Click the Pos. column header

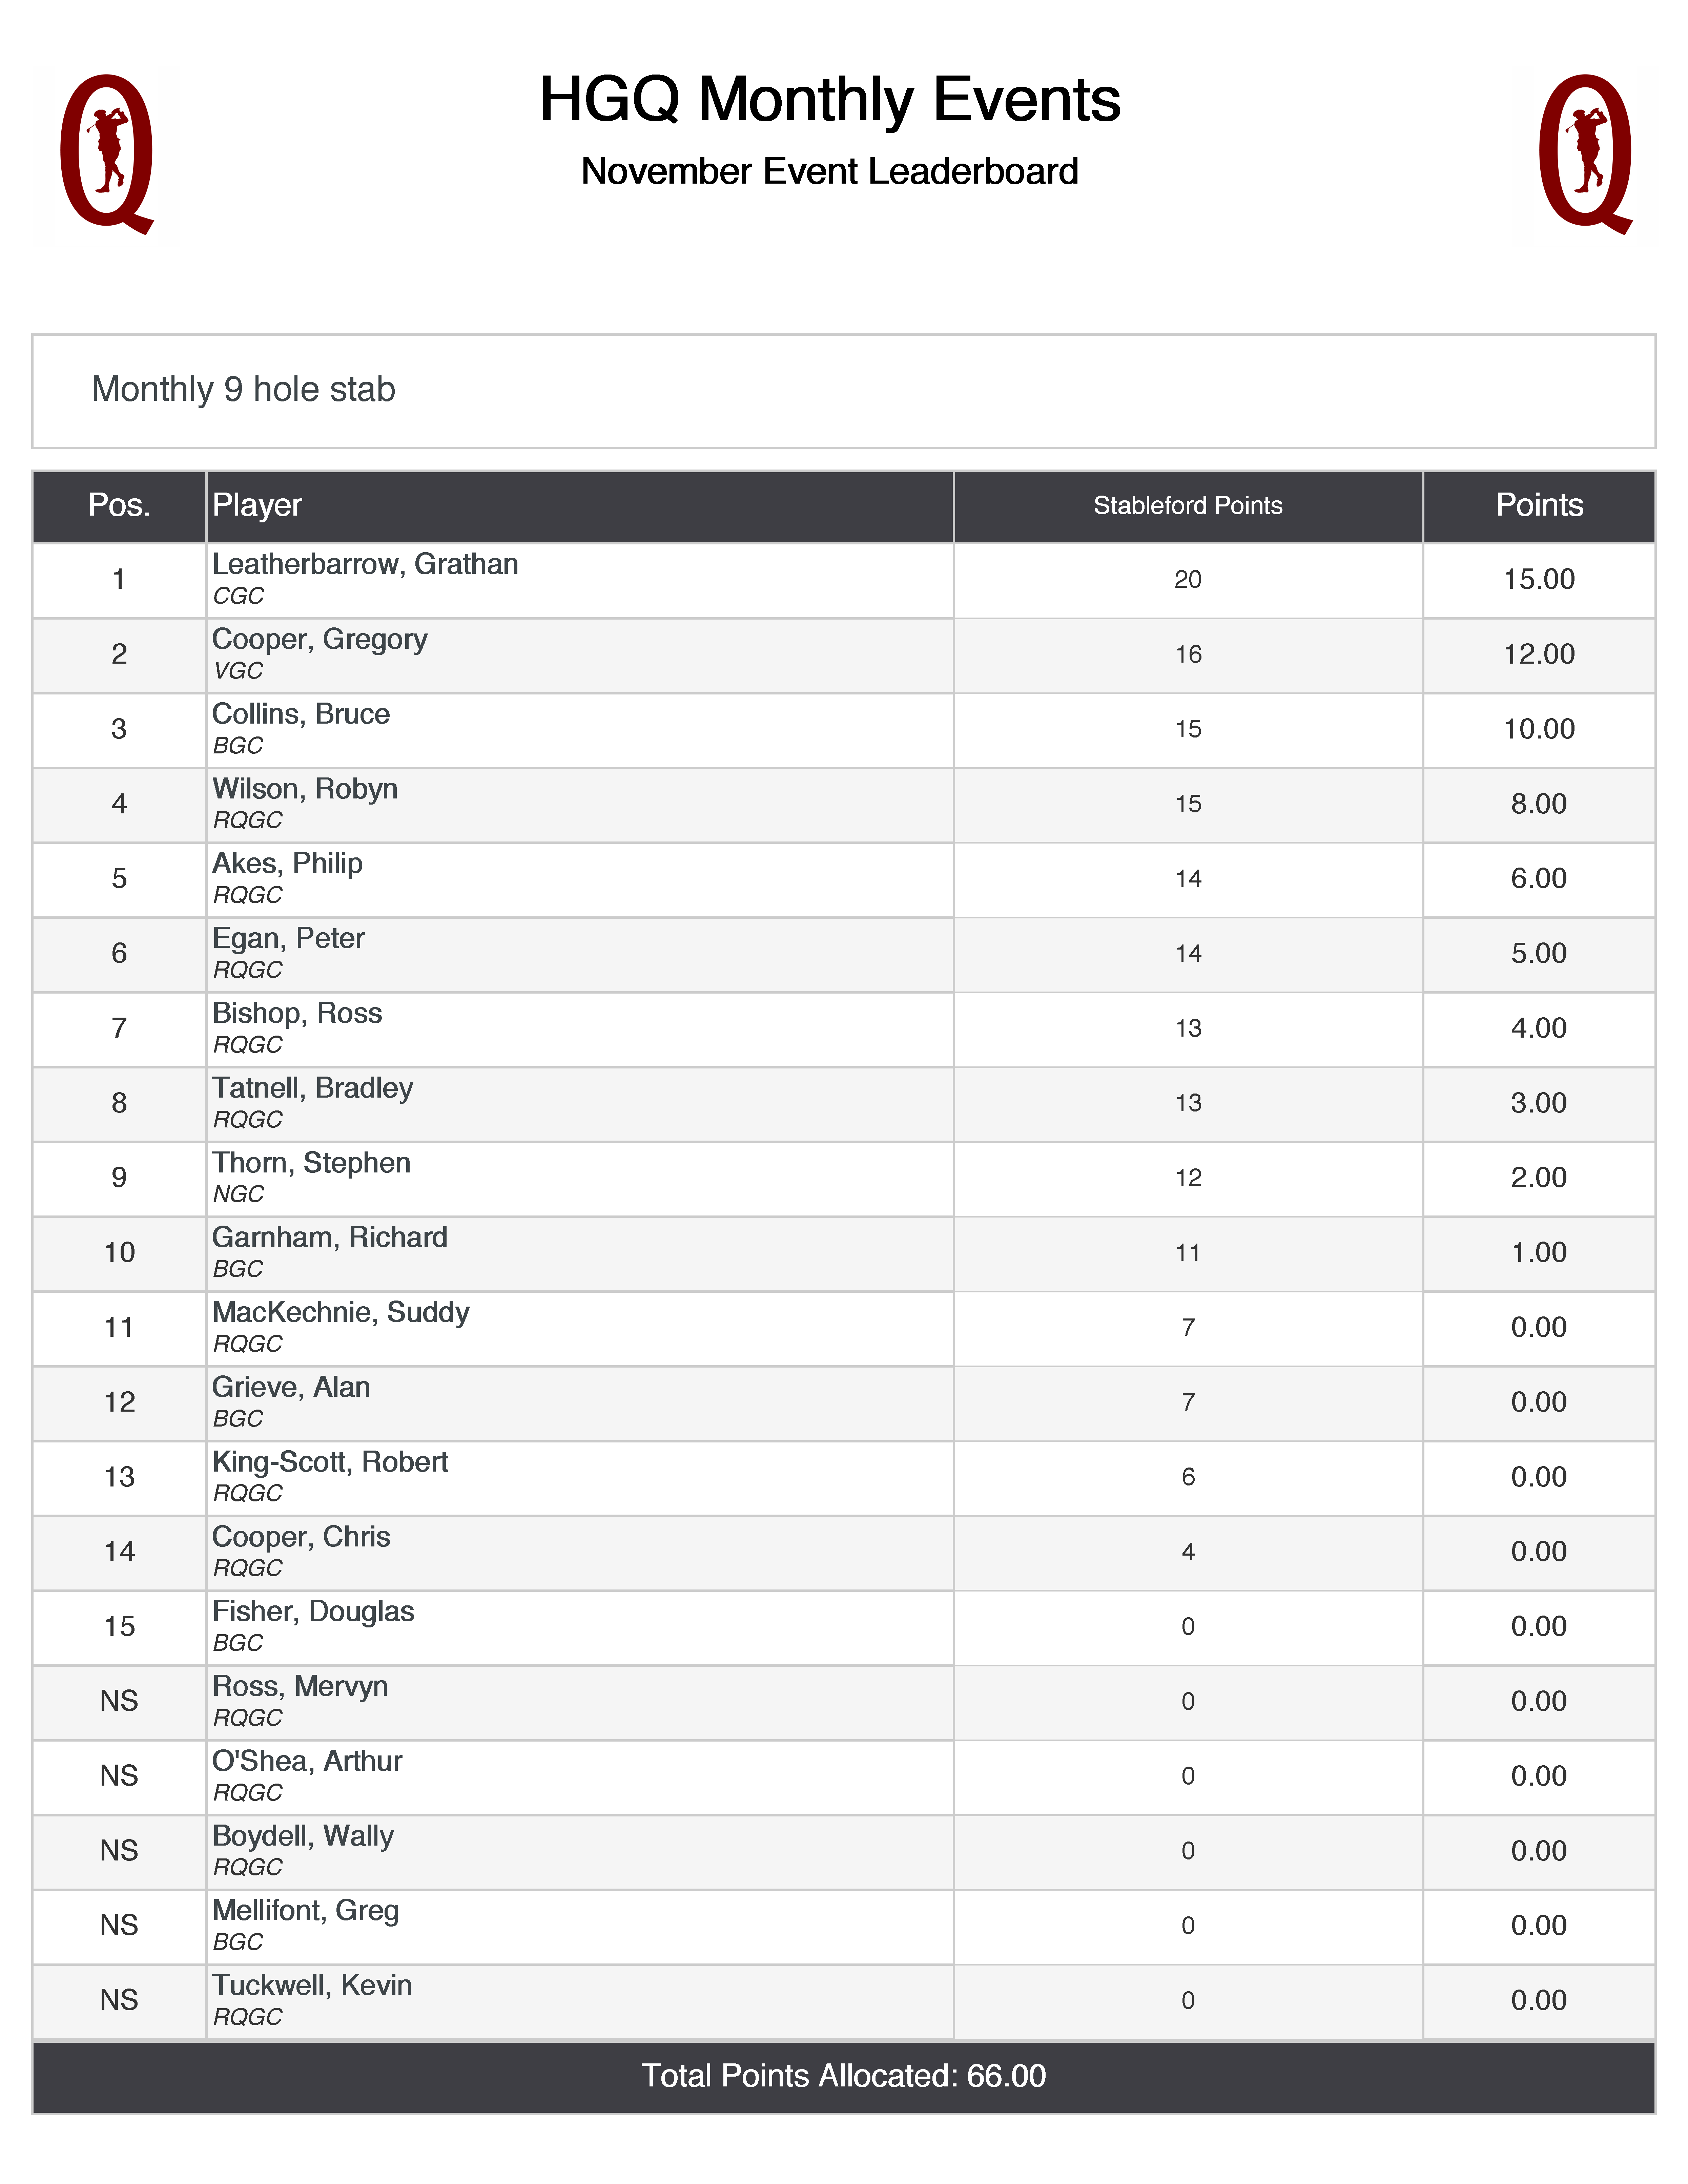(x=119, y=505)
